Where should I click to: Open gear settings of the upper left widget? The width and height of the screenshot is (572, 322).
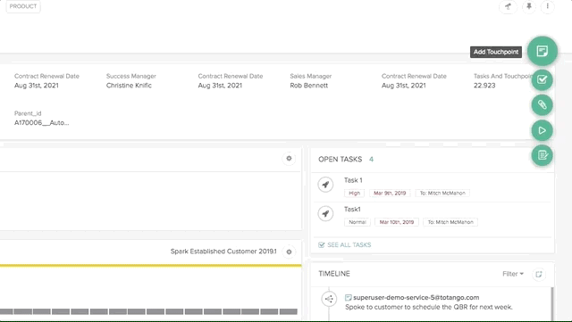click(x=289, y=159)
